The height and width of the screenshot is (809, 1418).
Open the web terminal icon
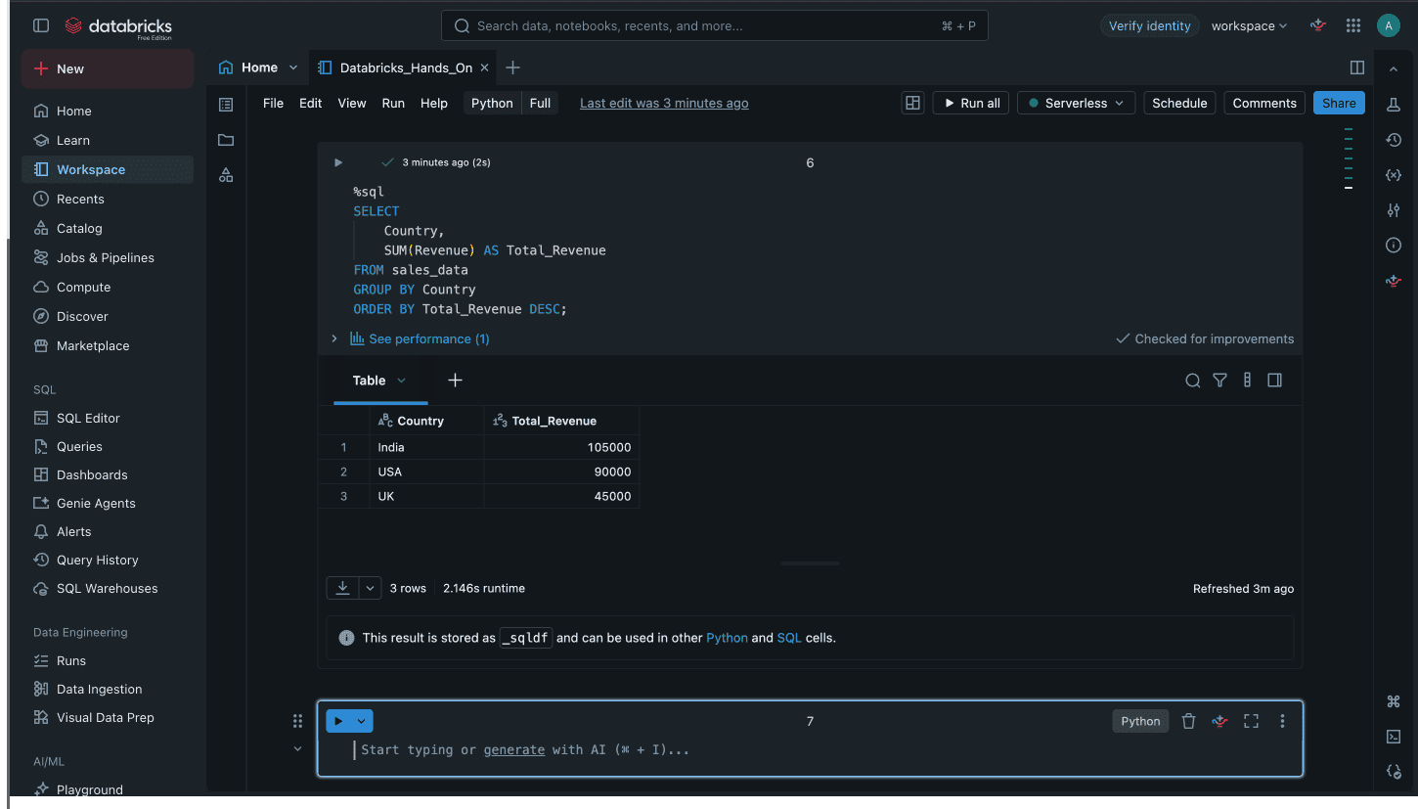point(1394,737)
